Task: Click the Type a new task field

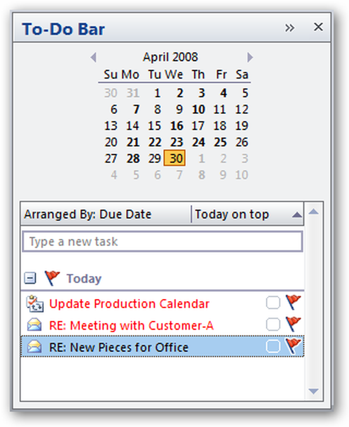Action: [163, 241]
